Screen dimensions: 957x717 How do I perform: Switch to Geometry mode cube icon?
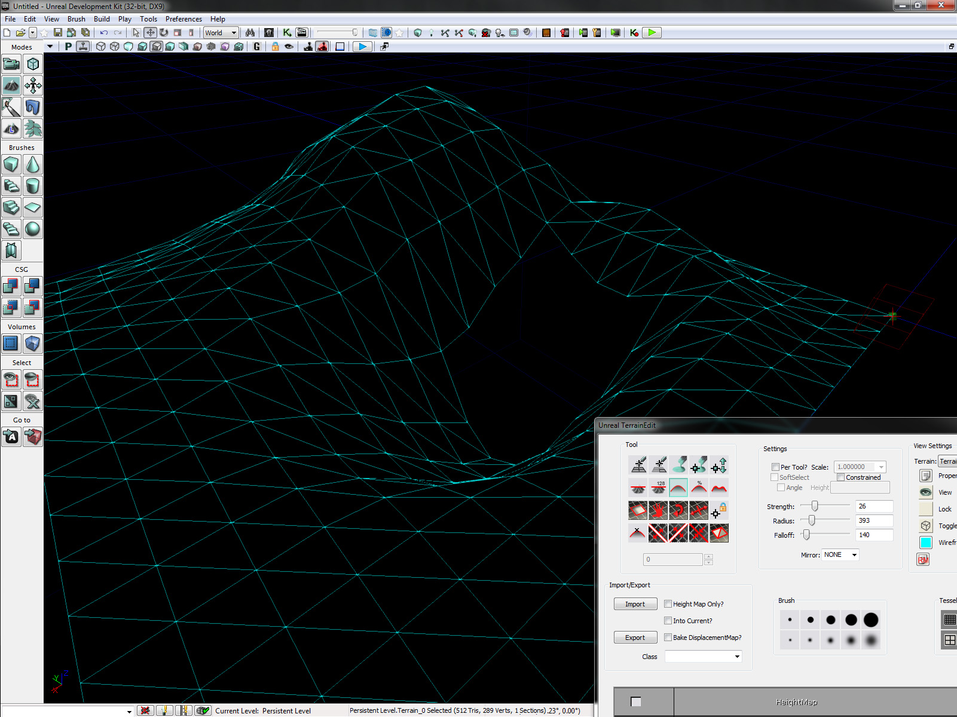pos(33,64)
